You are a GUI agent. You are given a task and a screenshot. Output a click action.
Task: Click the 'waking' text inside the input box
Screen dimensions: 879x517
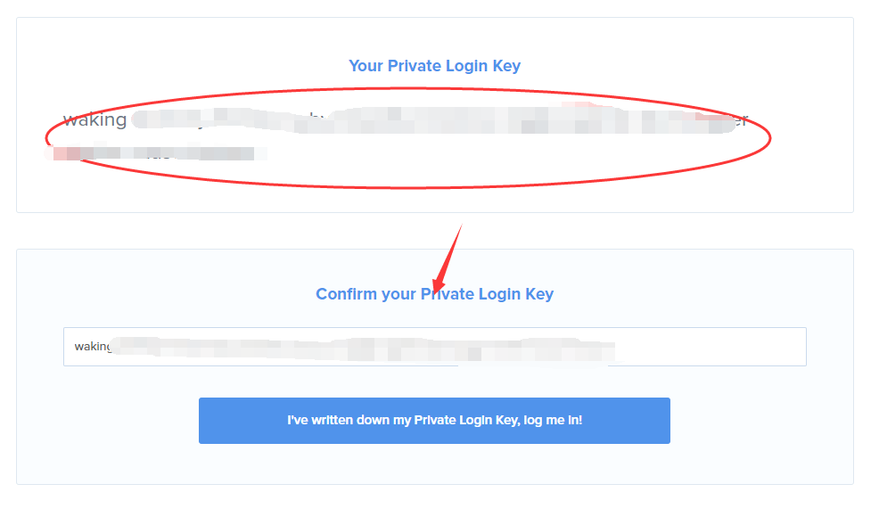[x=92, y=346]
